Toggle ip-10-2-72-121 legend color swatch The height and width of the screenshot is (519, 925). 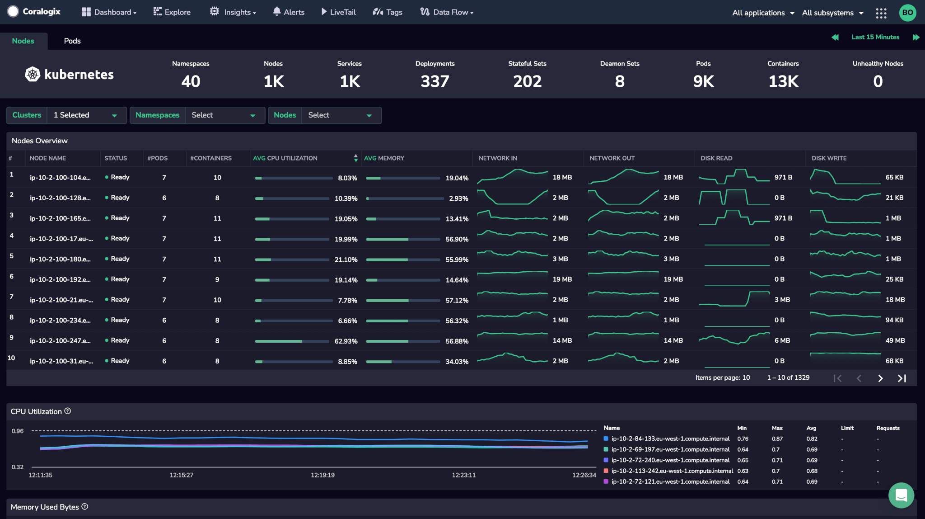pyautogui.click(x=606, y=481)
